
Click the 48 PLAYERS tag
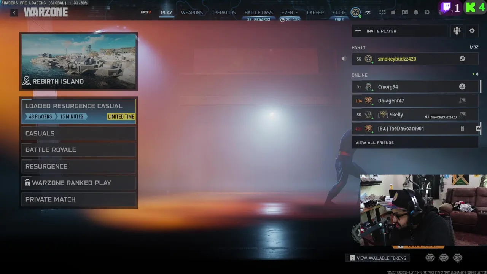click(x=40, y=117)
